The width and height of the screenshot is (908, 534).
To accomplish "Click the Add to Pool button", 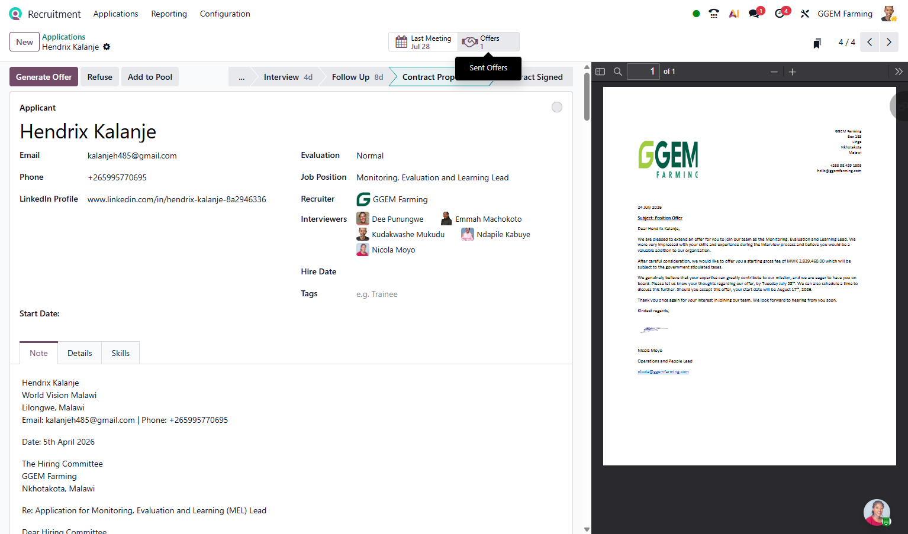I will (x=150, y=77).
